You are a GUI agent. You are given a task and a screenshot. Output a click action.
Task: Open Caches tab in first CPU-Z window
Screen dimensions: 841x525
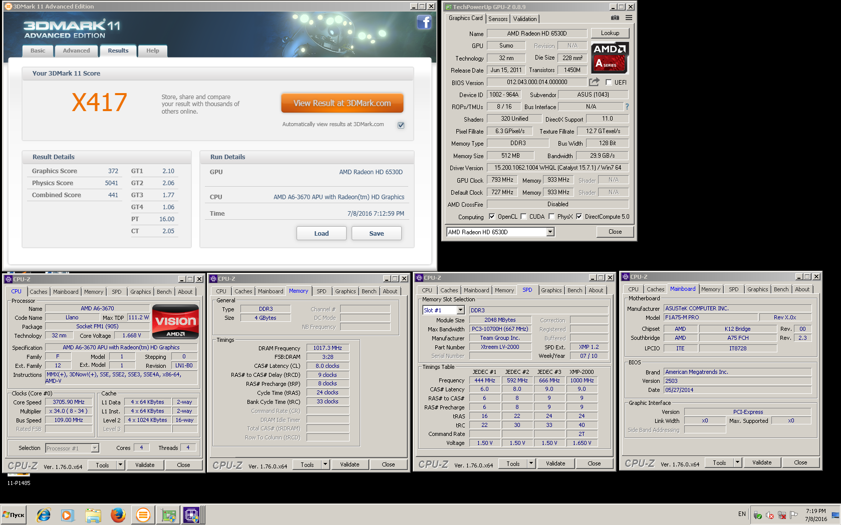click(x=39, y=292)
